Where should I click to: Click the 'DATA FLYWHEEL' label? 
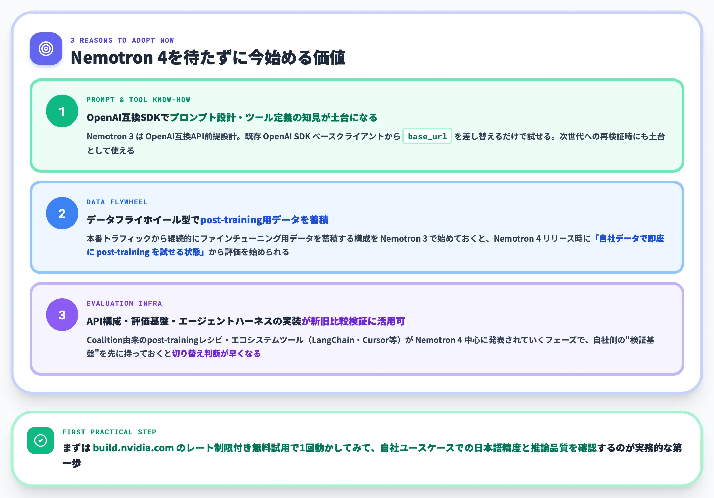(117, 202)
